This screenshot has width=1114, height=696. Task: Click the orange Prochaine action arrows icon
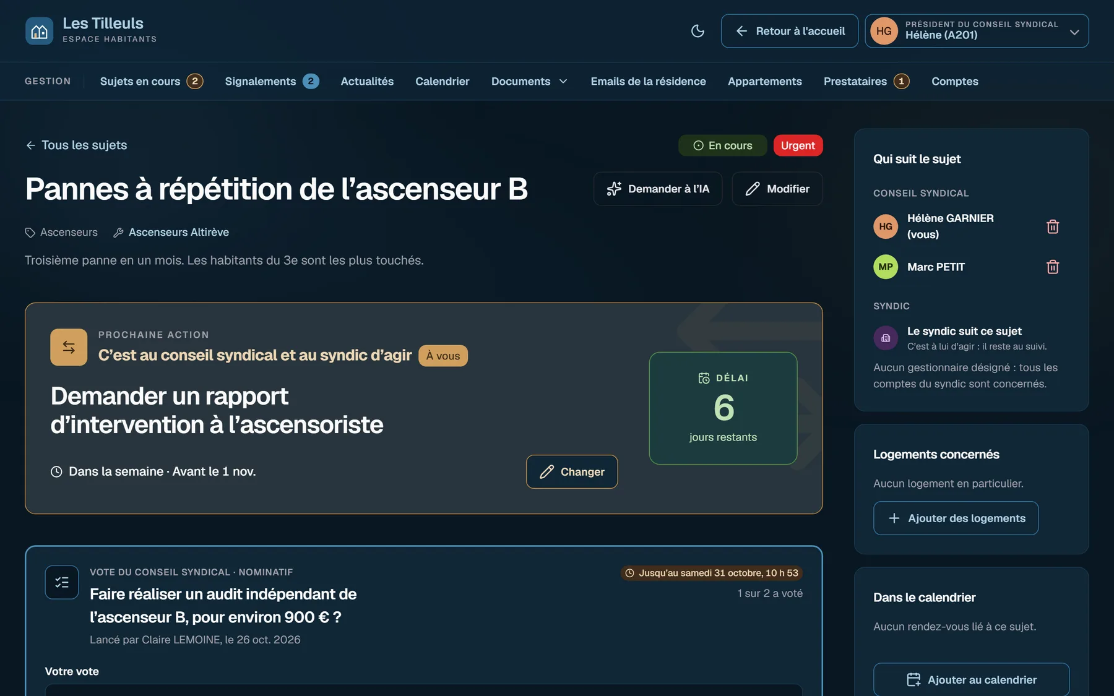pyautogui.click(x=69, y=347)
